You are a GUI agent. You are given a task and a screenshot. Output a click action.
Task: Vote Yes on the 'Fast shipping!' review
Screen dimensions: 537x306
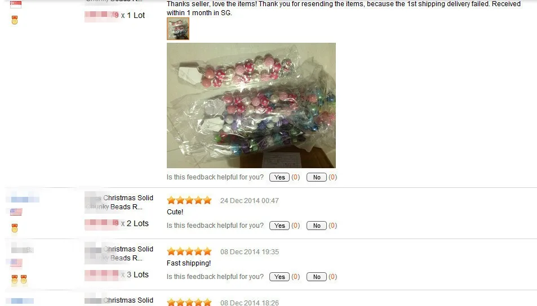pos(279,277)
